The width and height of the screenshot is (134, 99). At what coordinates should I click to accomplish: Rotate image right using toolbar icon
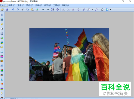68,9
